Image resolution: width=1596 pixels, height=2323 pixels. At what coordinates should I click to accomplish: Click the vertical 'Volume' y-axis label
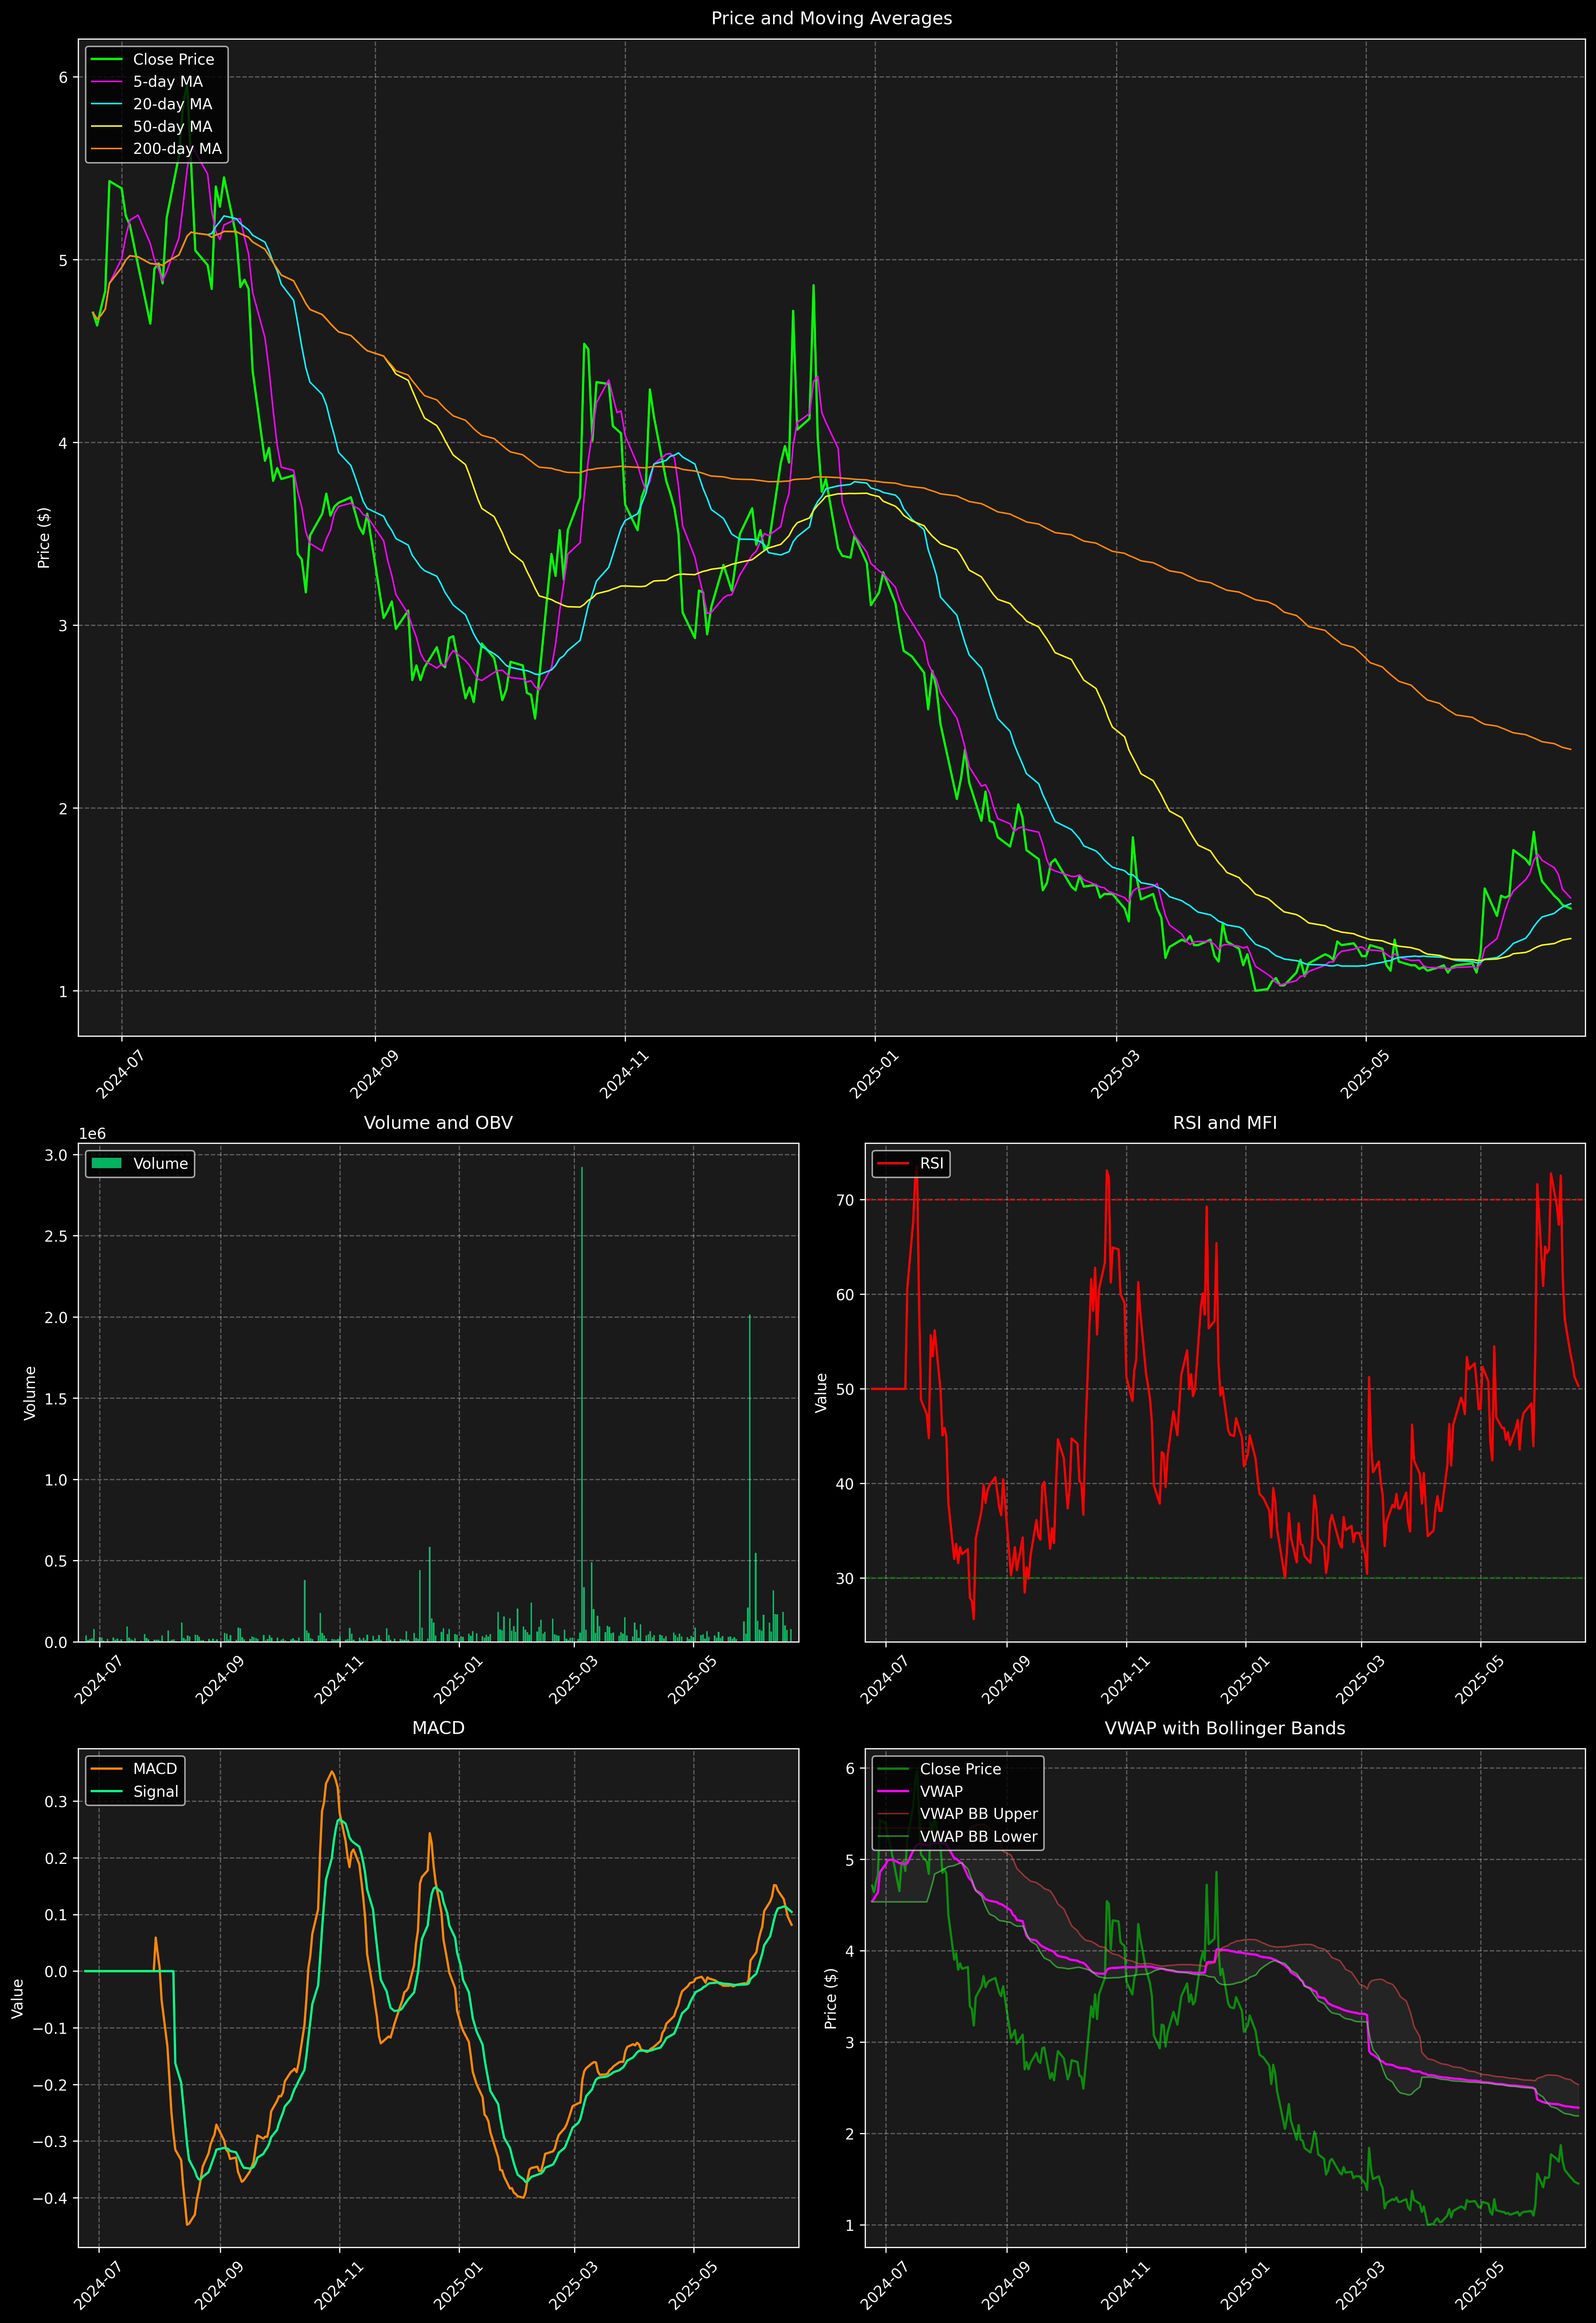tap(30, 1392)
